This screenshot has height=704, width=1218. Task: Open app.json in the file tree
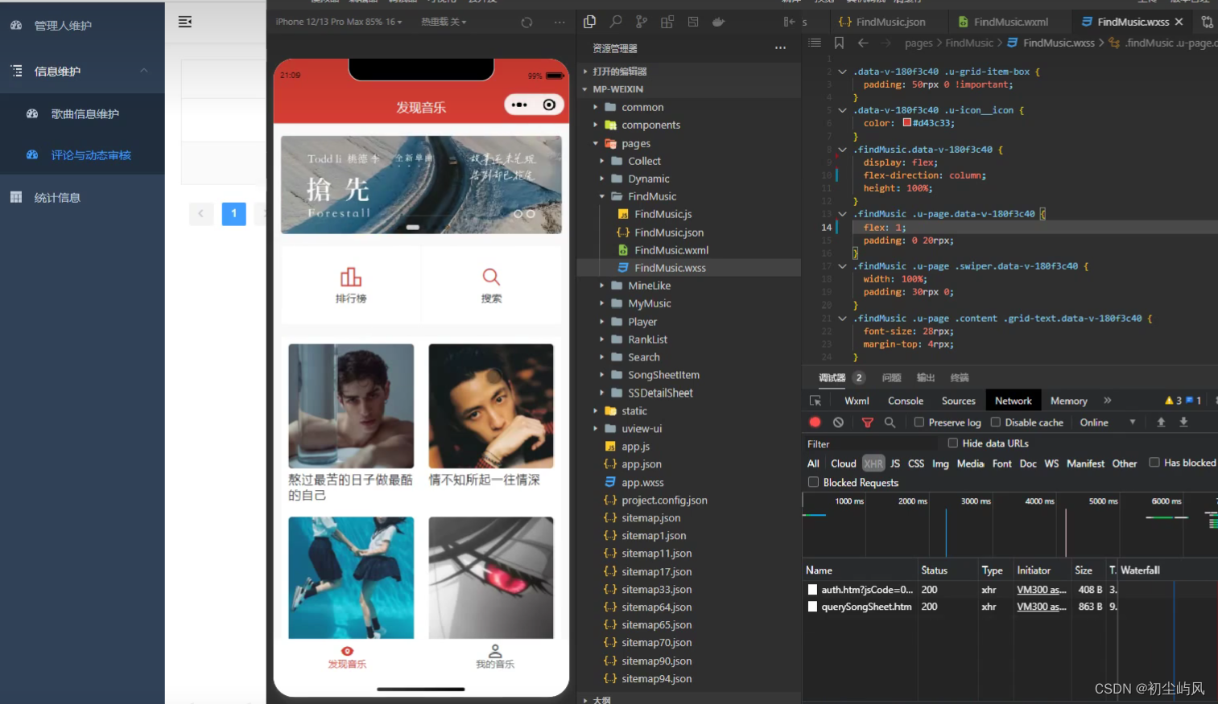coord(641,464)
